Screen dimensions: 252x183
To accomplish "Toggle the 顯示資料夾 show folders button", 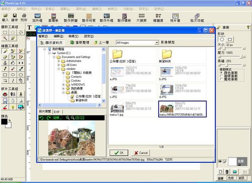I will 52,42.
